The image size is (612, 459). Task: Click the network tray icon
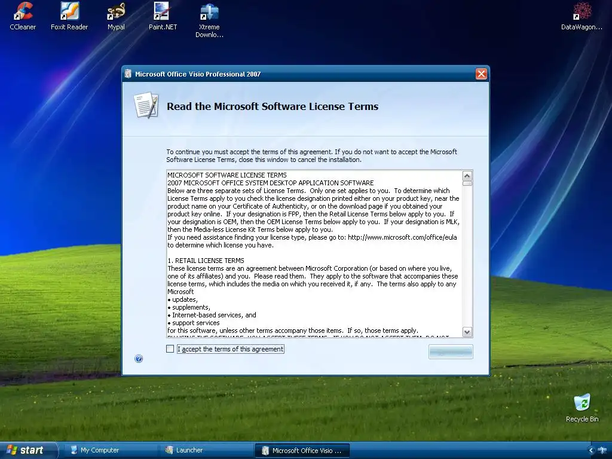click(602, 451)
